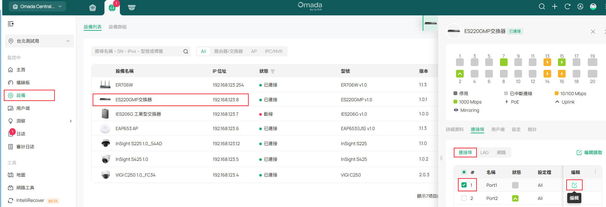Click the EAP653 AP device icon
The width and height of the screenshot is (606, 207).
tap(105, 128)
